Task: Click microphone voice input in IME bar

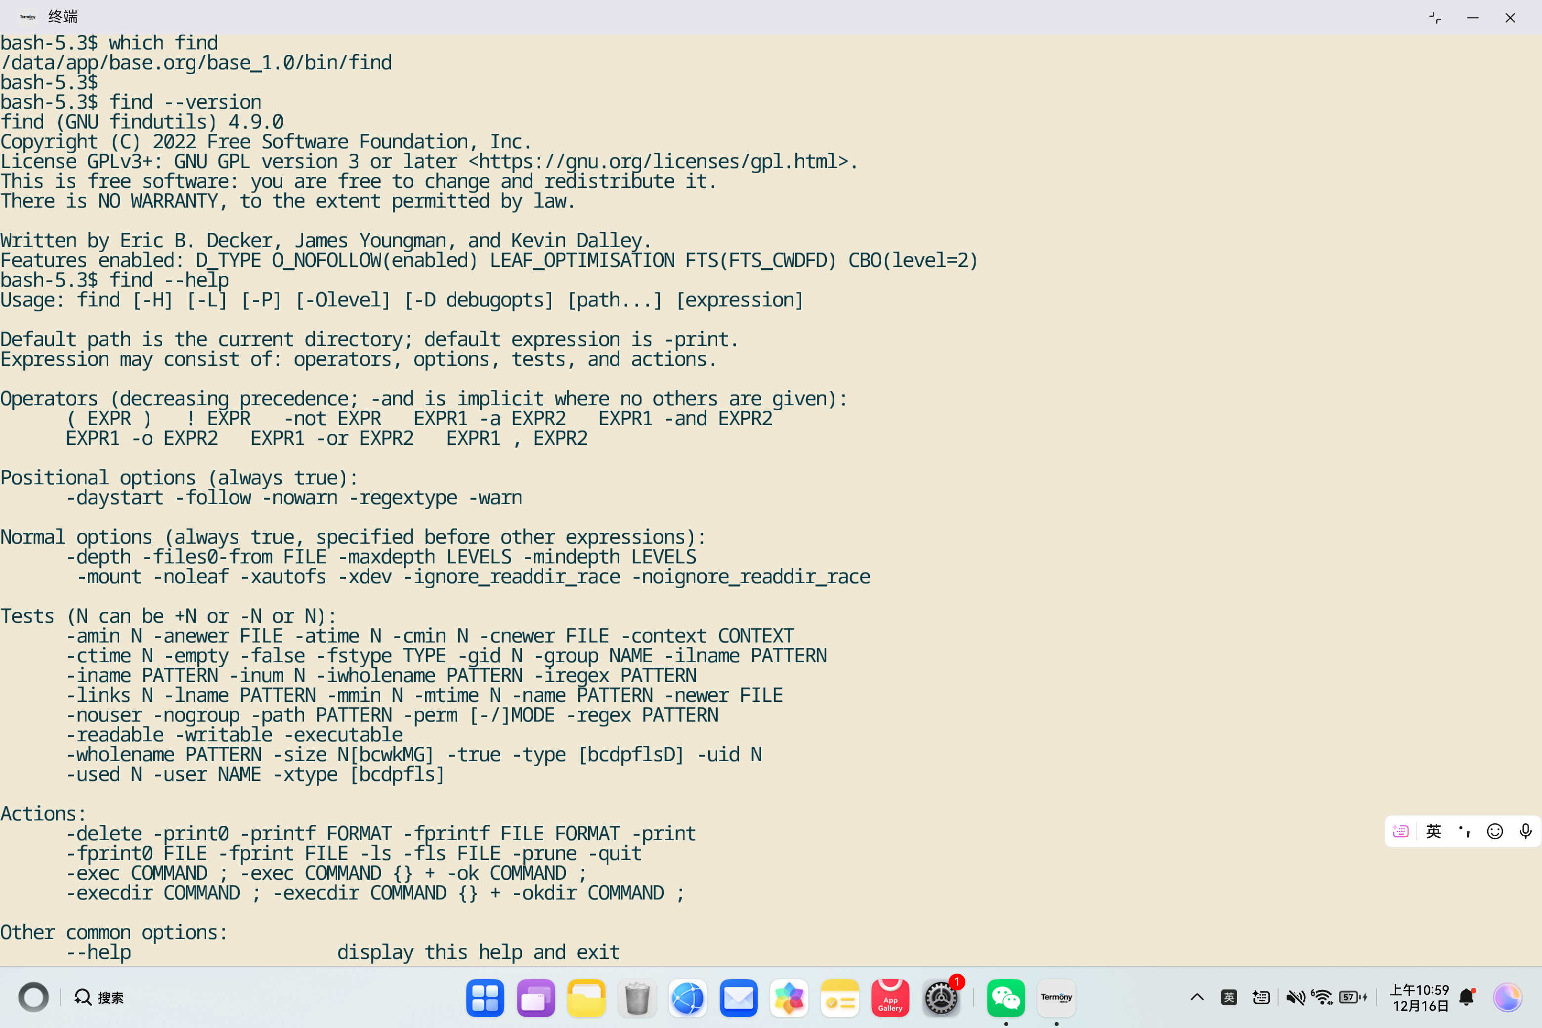Action: tap(1525, 831)
